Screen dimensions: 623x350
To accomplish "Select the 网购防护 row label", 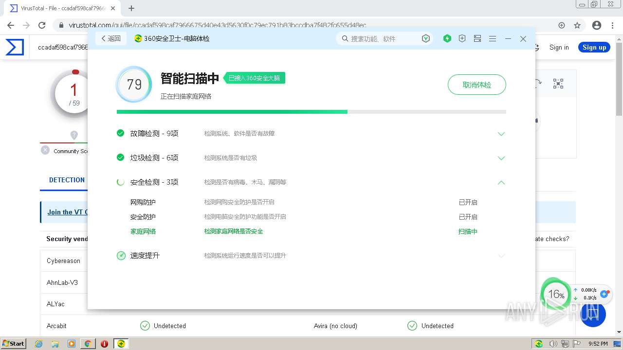I will point(143,202).
